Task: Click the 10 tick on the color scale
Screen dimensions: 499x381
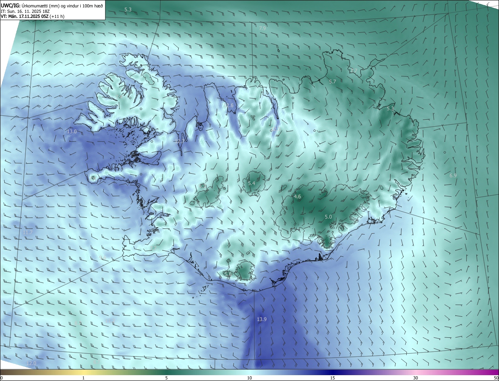Action: [249, 378]
